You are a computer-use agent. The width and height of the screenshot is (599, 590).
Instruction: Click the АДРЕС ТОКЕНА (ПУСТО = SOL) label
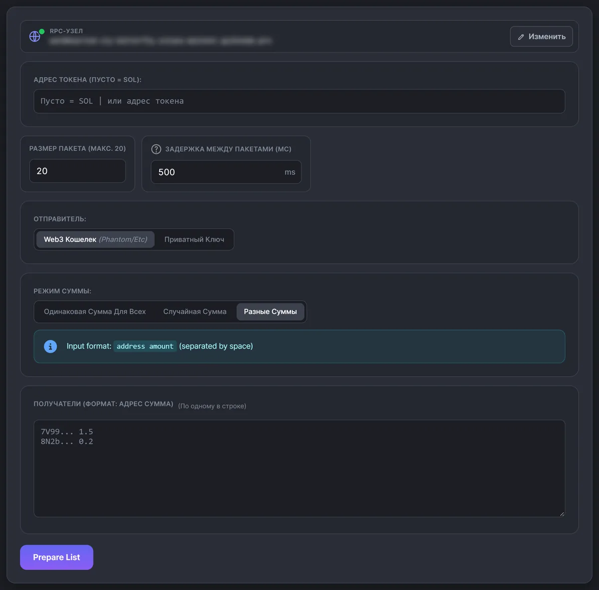pos(87,80)
